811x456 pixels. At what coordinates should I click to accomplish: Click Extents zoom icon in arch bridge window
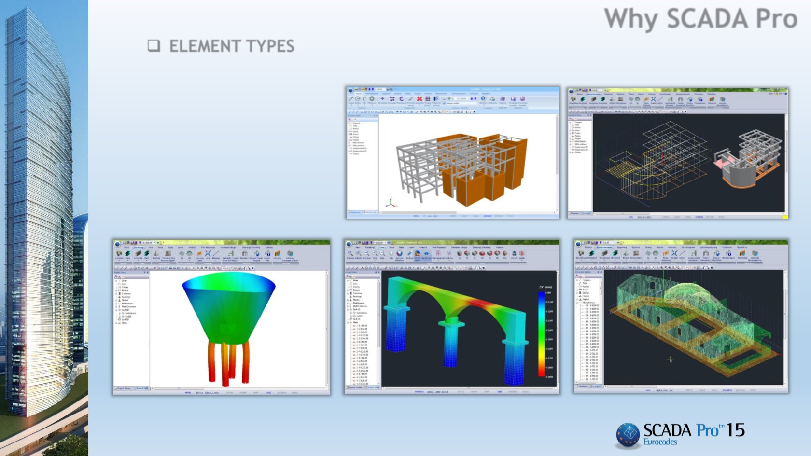[358, 253]
